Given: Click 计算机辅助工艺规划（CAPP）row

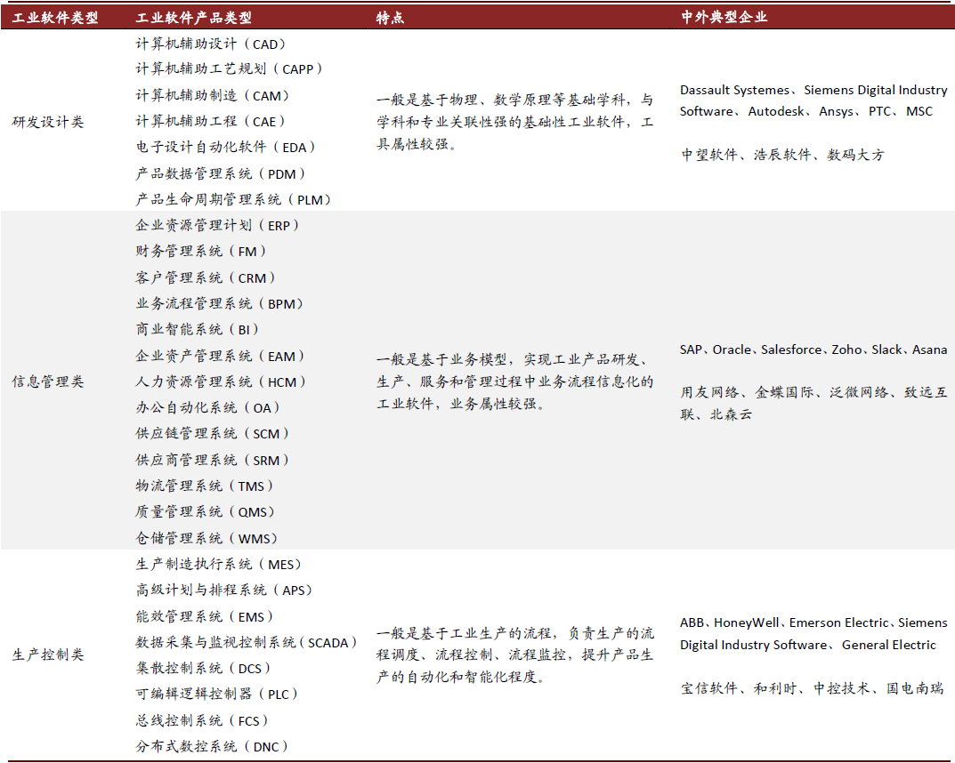Looking at the screenshot, I should click(229, 68).
